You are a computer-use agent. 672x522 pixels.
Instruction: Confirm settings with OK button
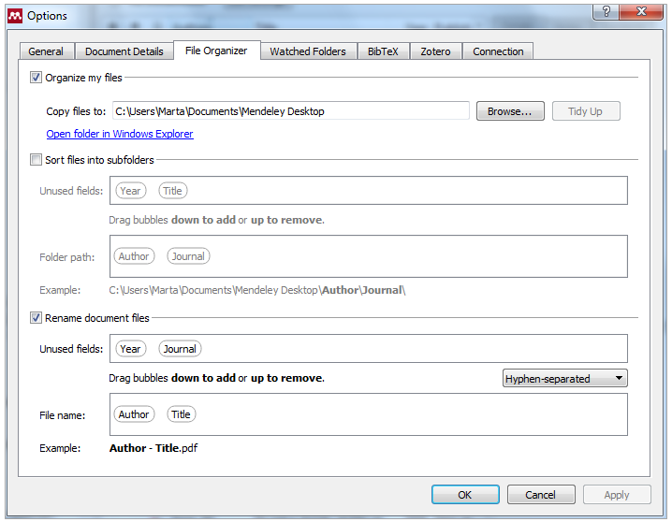pos(465,495)
